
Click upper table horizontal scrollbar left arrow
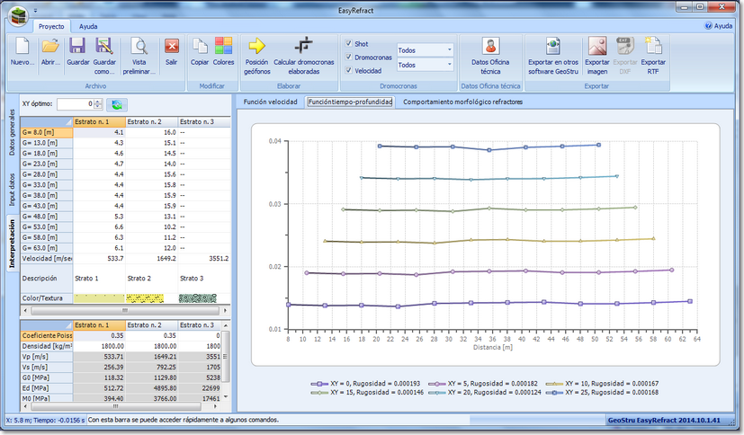(x=25, y=310)
